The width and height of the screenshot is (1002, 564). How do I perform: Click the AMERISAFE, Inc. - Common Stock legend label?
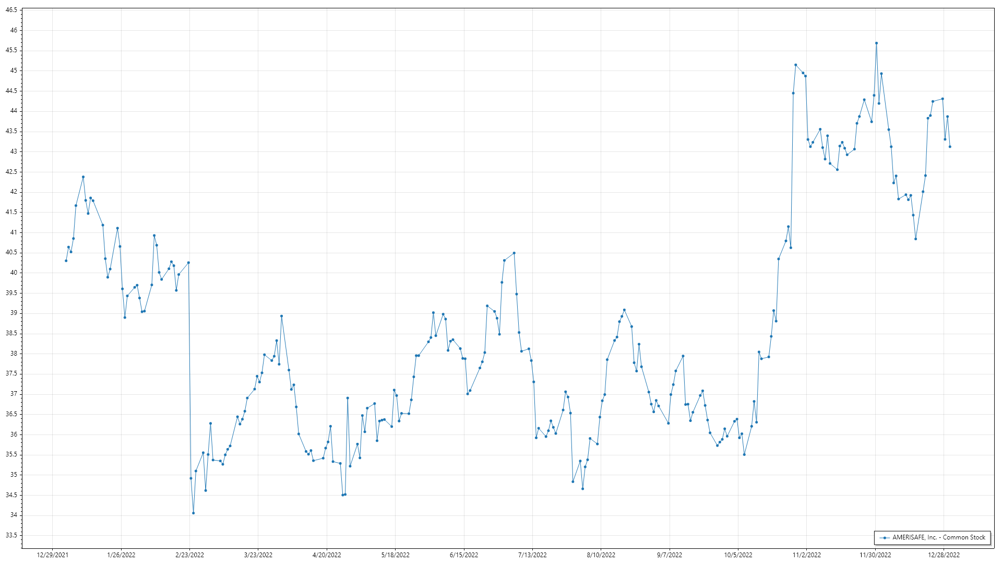(938, 537)
